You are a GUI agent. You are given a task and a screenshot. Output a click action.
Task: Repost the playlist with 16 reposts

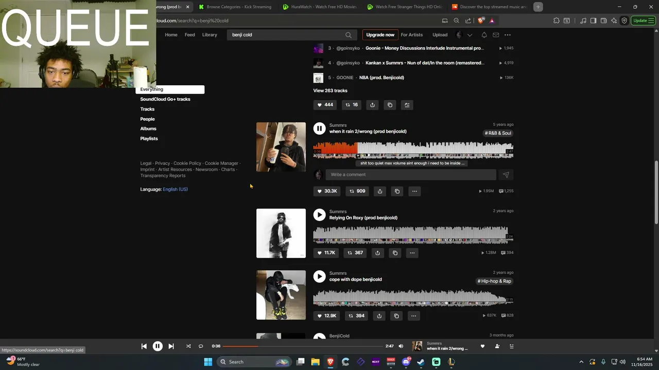click(x=351, y=105)
